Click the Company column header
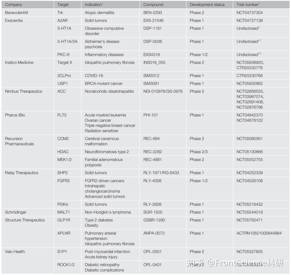 coord(13,5)
